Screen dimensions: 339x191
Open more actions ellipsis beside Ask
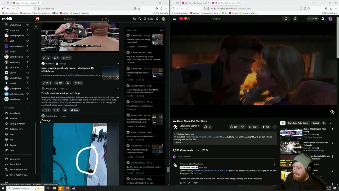coord(274,127)
